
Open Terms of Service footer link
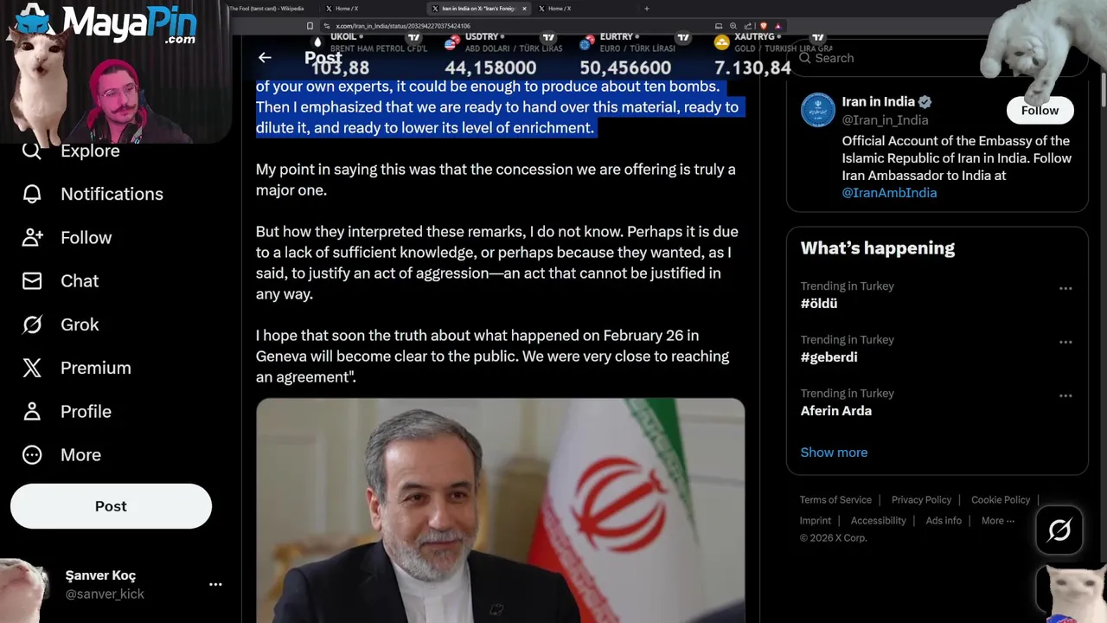point(835,500)
